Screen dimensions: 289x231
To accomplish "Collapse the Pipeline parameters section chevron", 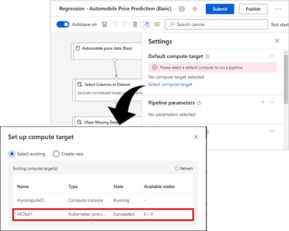I will (x=272, y=102).
